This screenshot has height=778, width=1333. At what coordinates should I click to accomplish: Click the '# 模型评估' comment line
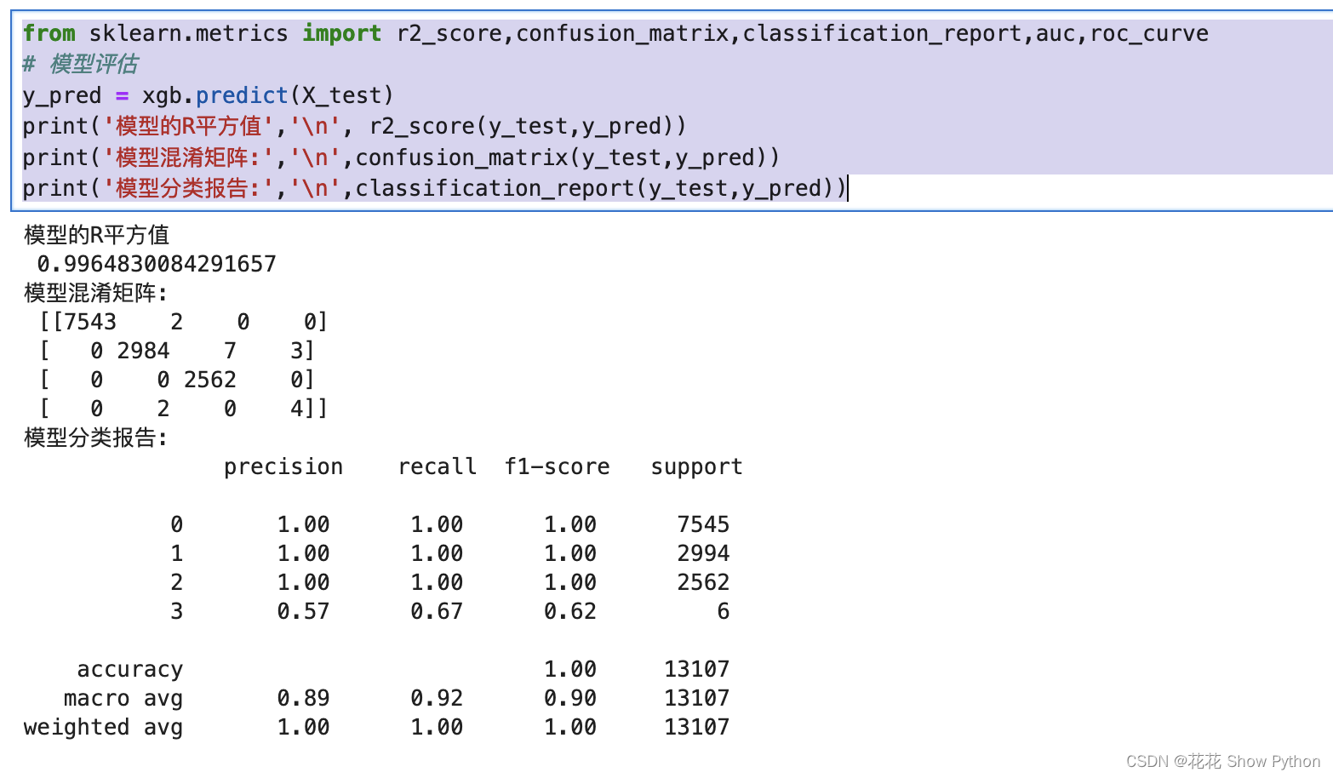(80, 64)
